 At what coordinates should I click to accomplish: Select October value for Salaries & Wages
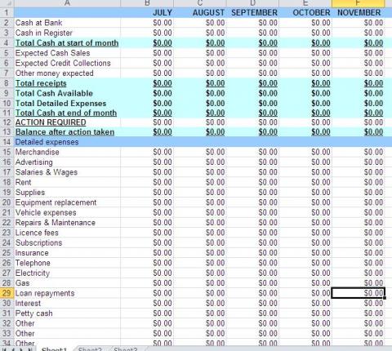coord(305,172)
